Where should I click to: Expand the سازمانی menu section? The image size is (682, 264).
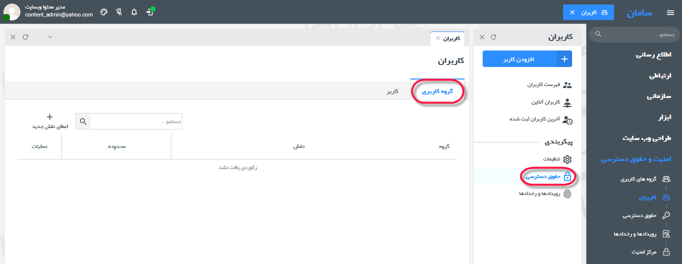[x=659, y=96]
